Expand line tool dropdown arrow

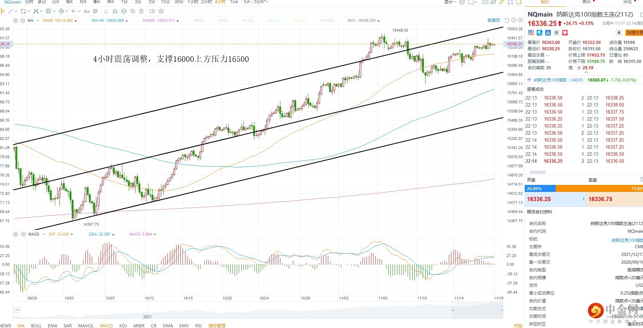point(16,11)
